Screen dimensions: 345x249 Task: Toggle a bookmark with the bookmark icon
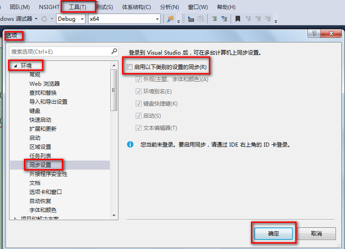click(x=238, y=19)
